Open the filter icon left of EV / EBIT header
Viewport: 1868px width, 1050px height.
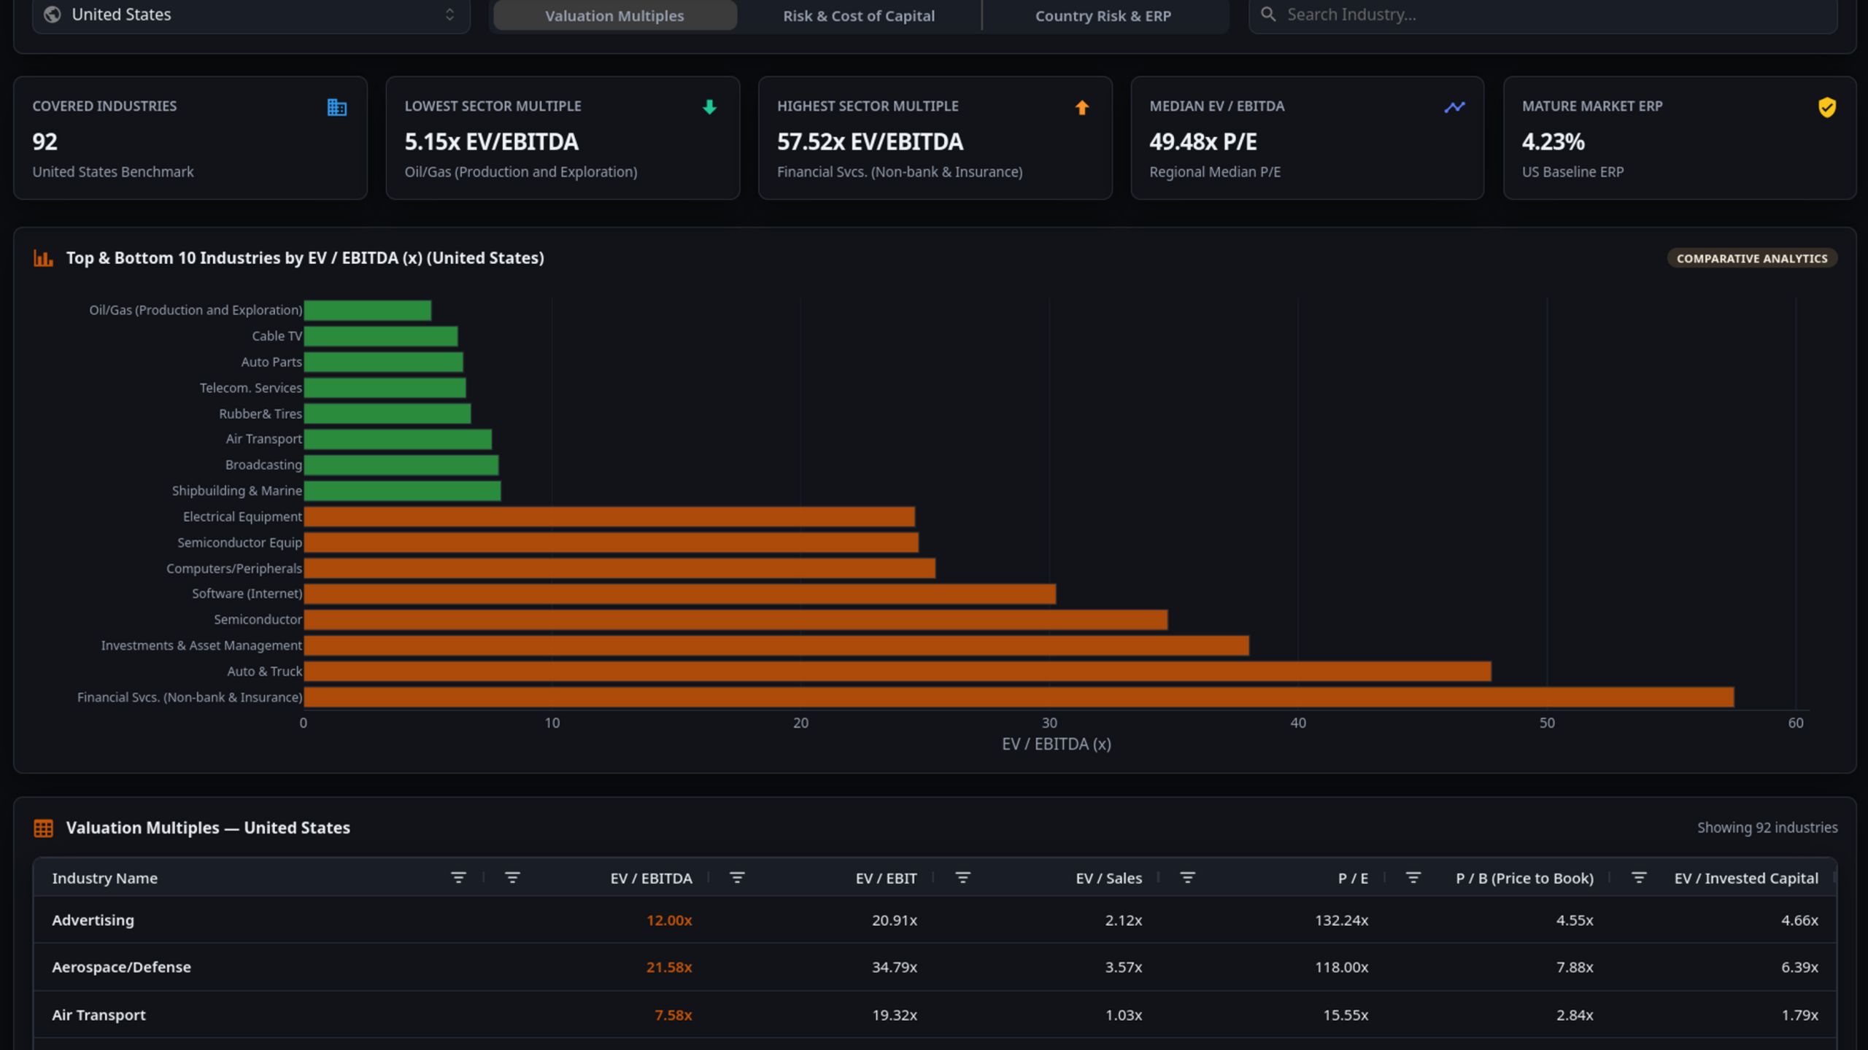pos(737,878)
